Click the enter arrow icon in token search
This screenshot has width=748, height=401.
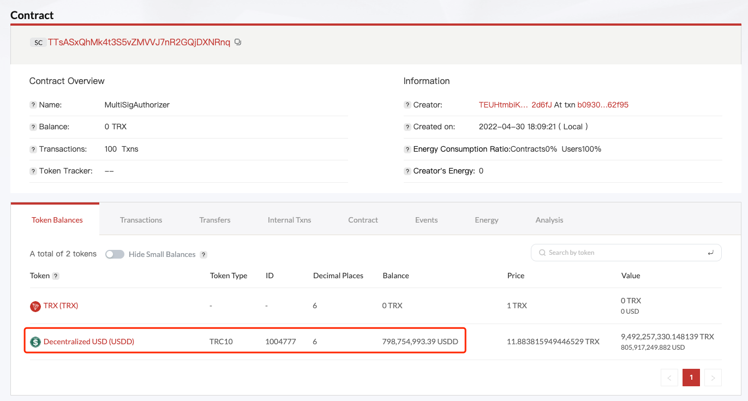tap(710, 253)
